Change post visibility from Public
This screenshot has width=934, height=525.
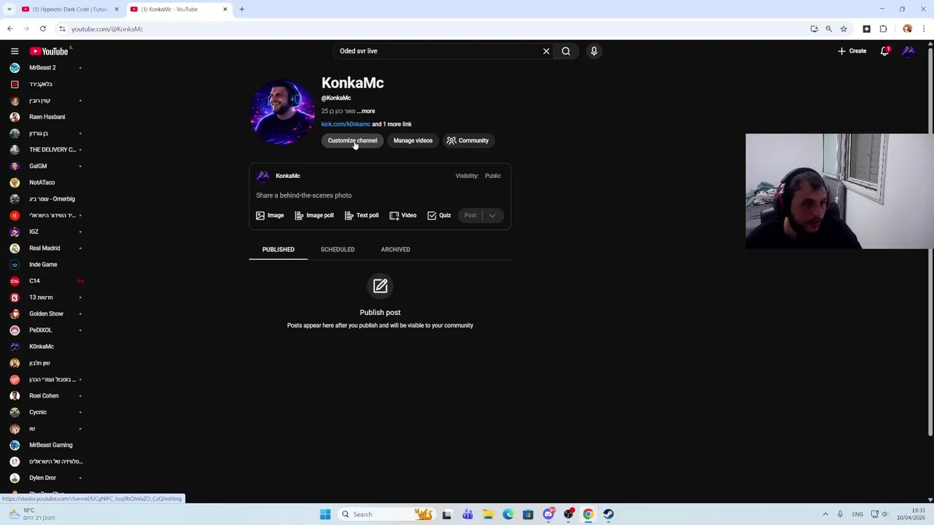[x=493, y=176]
